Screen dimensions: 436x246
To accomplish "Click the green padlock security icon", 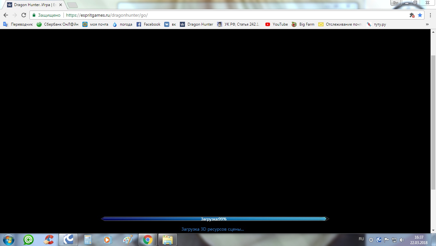I will [34, 15].
